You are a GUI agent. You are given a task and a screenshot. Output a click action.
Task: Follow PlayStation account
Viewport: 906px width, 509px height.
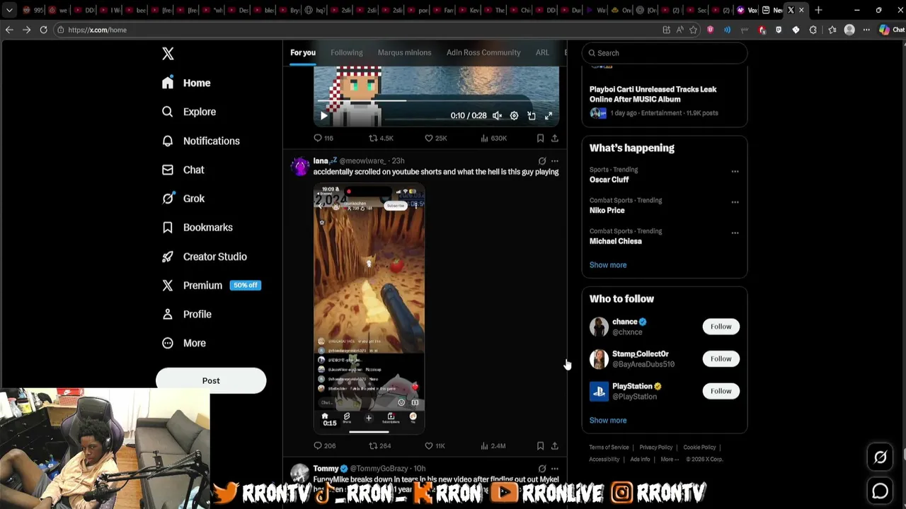pos(721,391)
